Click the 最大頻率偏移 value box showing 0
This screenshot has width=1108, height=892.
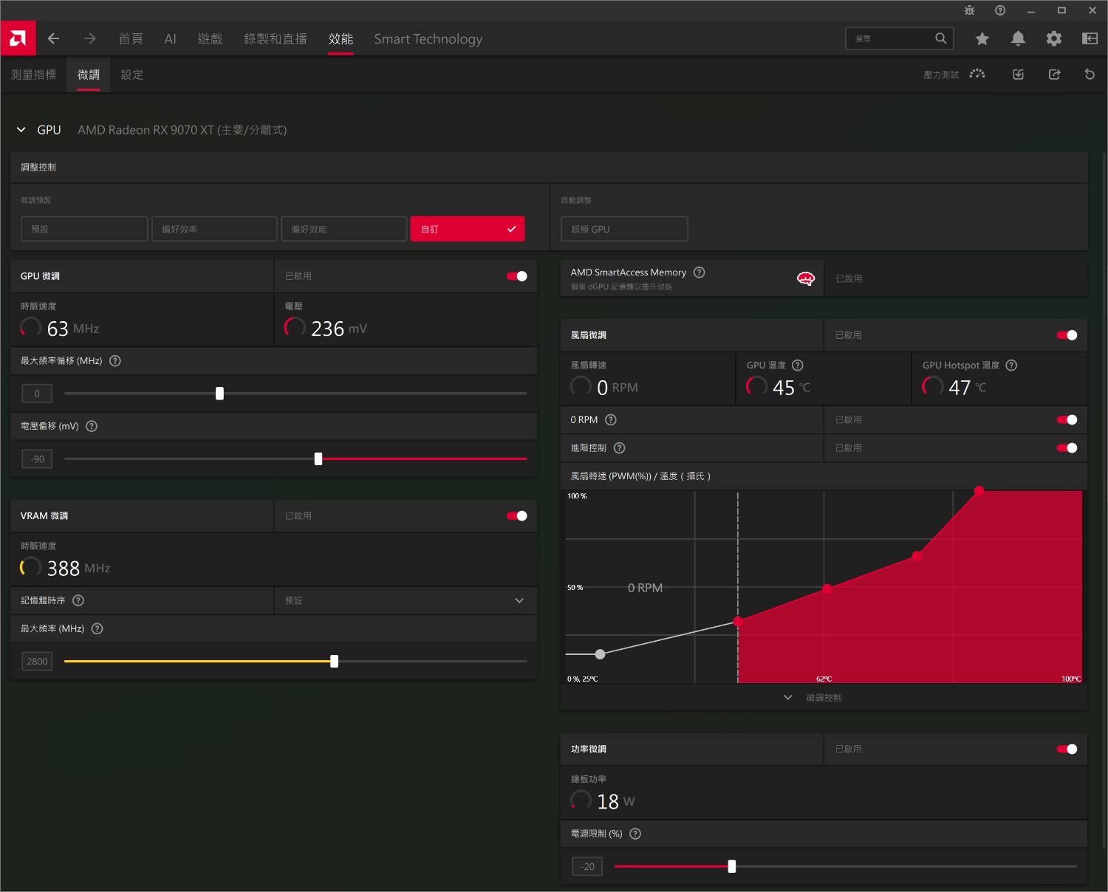click(37, 394)
